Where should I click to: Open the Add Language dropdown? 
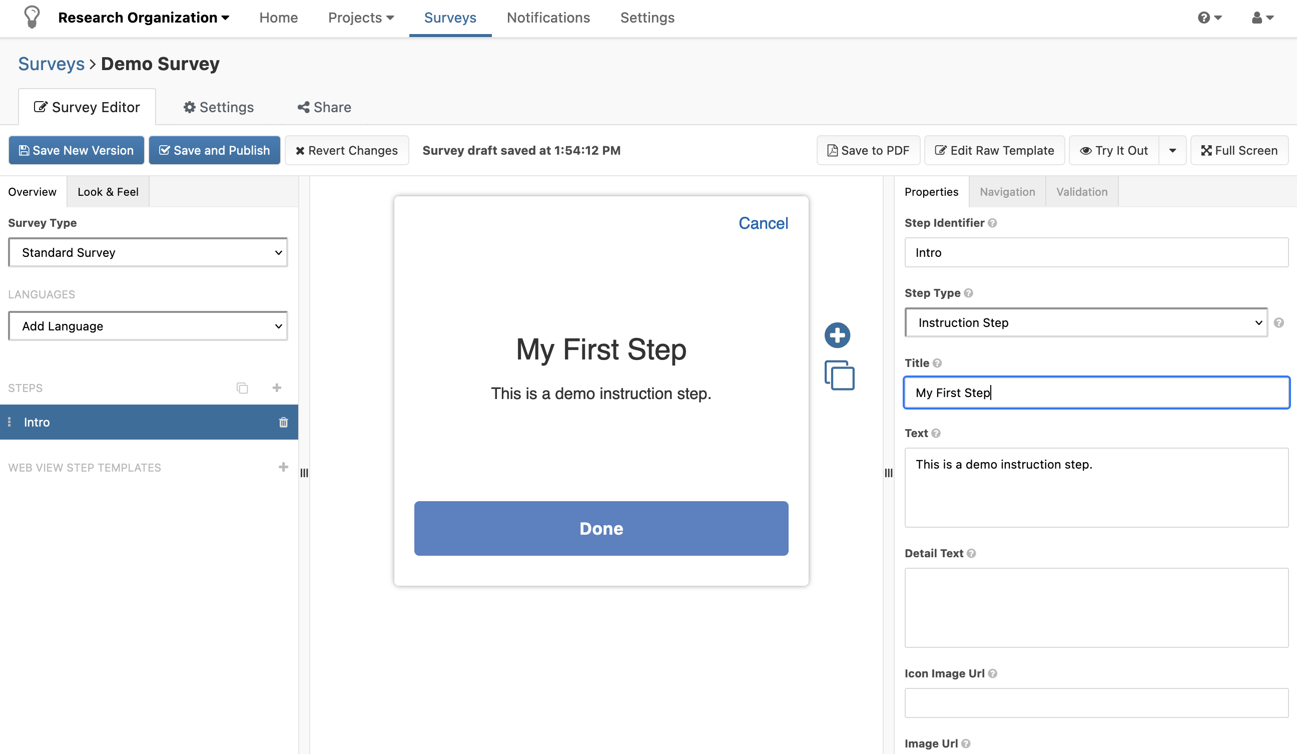148,326
